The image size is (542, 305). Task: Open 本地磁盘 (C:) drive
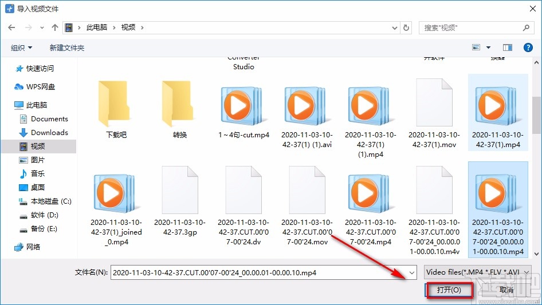tap(45, 201)
